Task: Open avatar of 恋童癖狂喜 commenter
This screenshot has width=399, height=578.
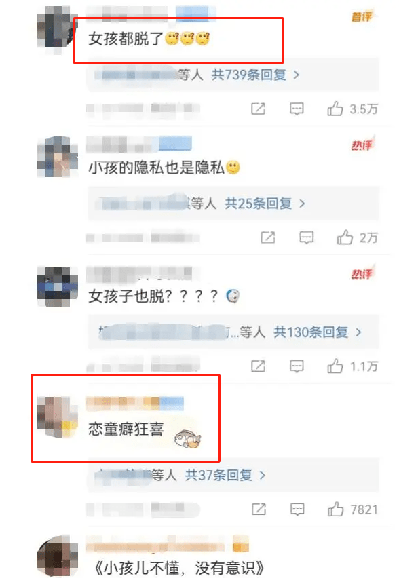Action: [58, 417]
